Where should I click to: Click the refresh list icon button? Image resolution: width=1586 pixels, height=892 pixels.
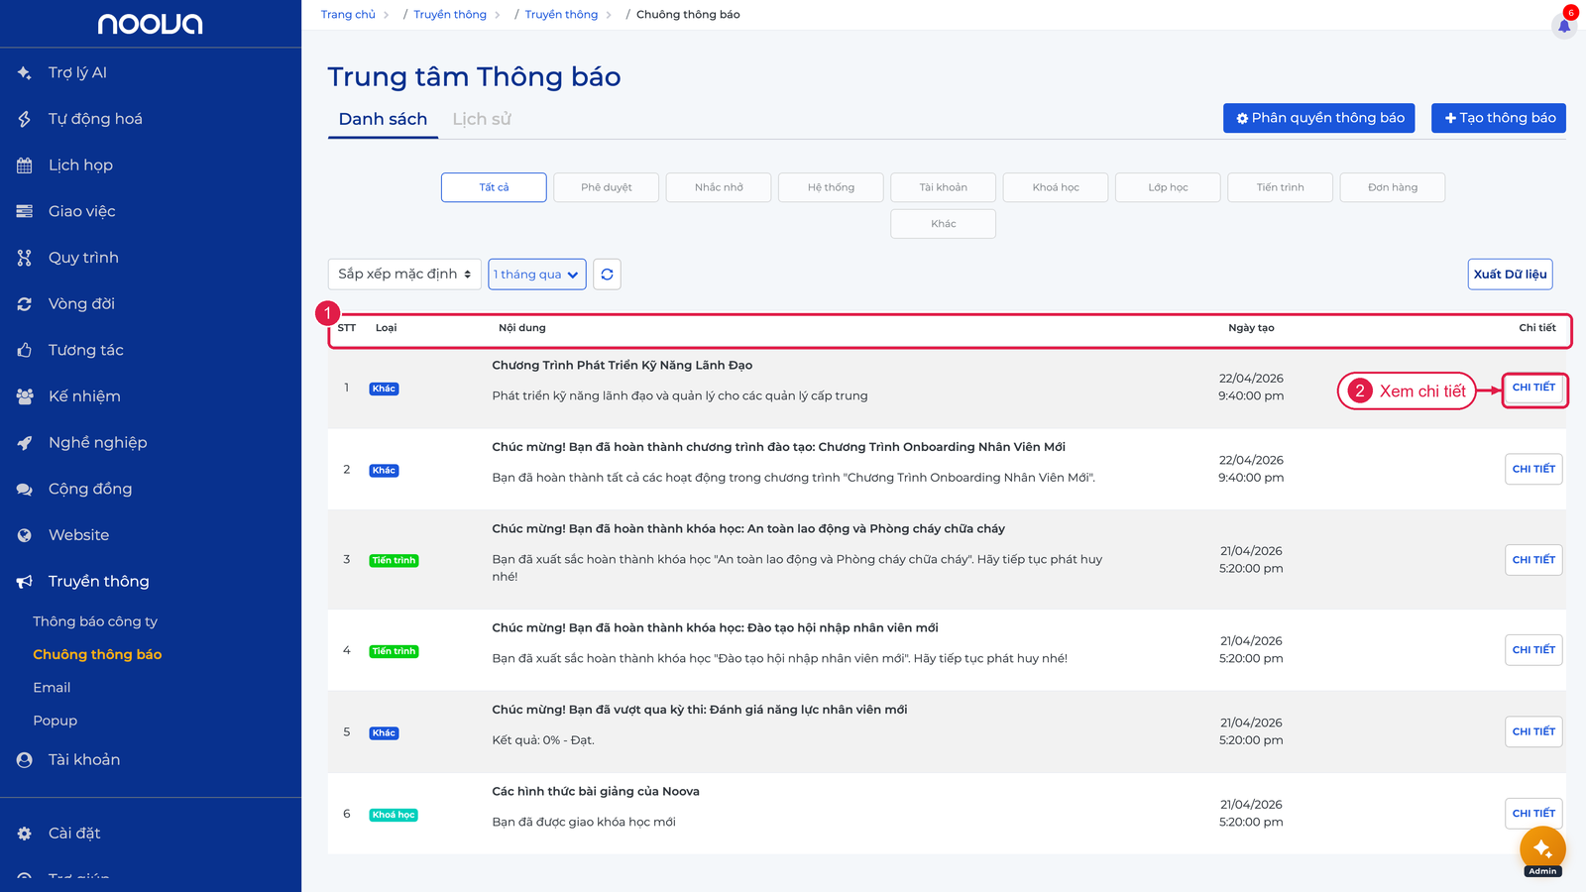point(607,275)
